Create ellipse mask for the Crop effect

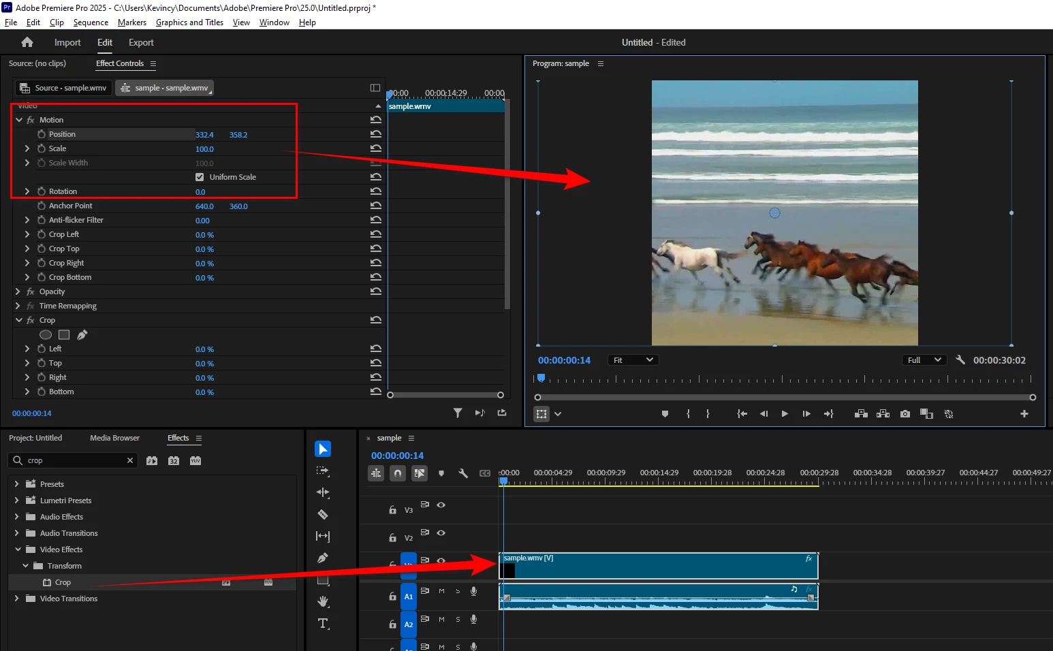coord(46,334)
